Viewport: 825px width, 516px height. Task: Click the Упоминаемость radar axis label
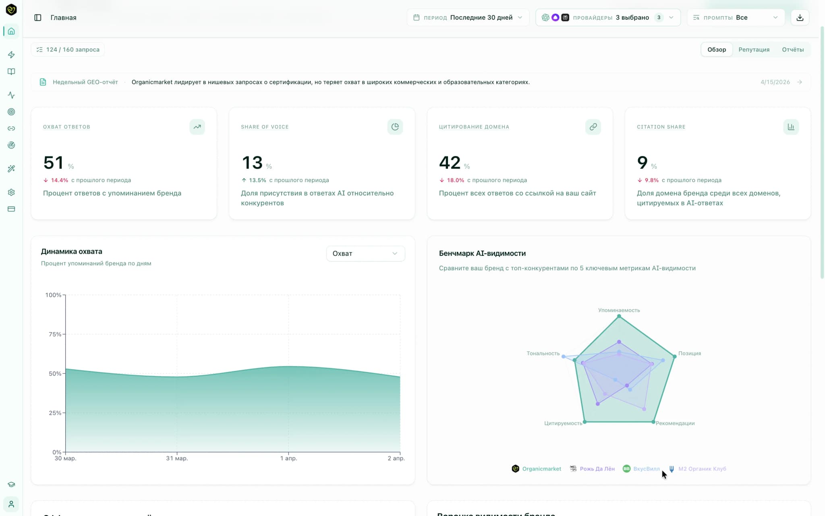pos(619,310)
